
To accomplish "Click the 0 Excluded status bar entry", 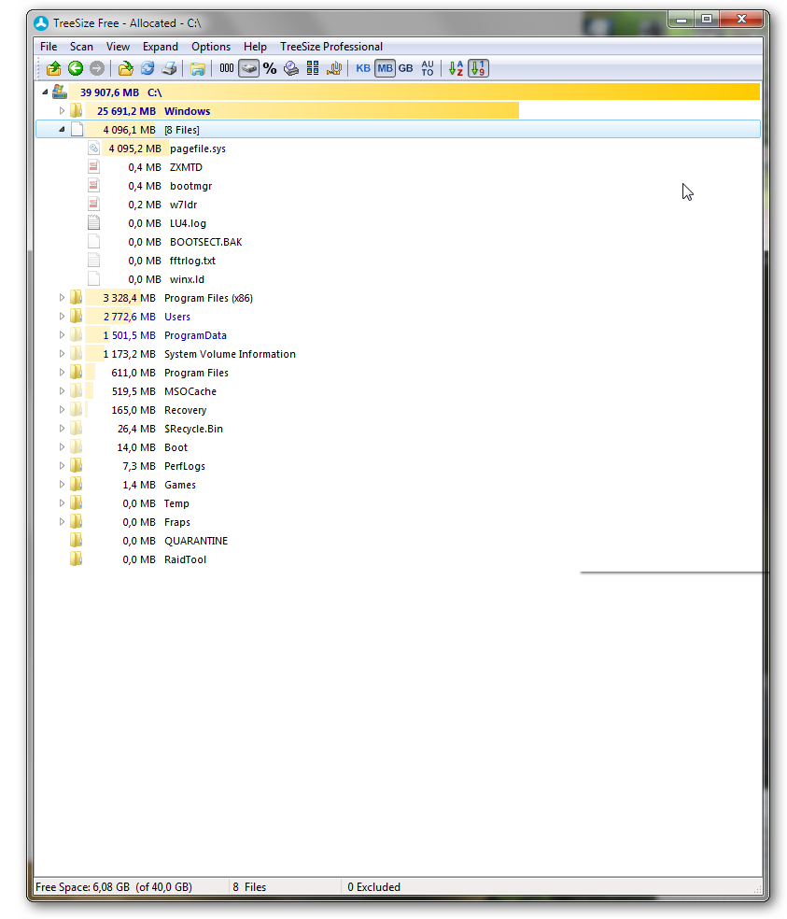I will (x=373, y=886).
